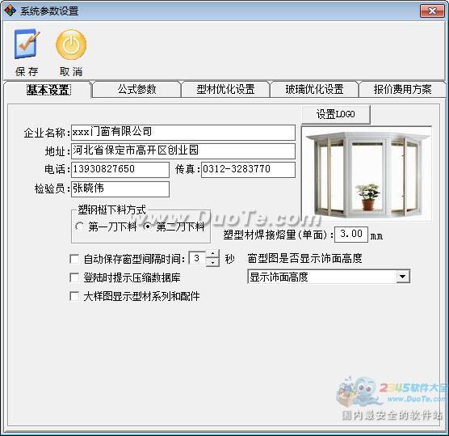Click the window logo preview image
Screen dimensions: 449x436
point(367,174)
